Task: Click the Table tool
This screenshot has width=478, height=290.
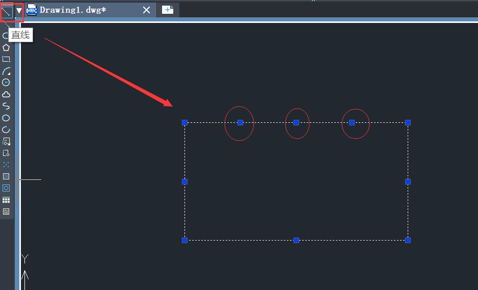Action: (6, 200)
